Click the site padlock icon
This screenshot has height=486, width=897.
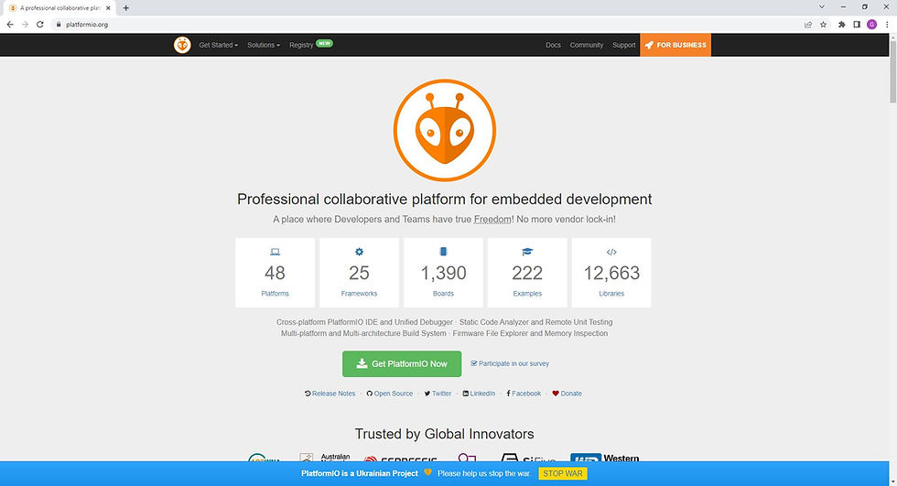pos(59,24)
